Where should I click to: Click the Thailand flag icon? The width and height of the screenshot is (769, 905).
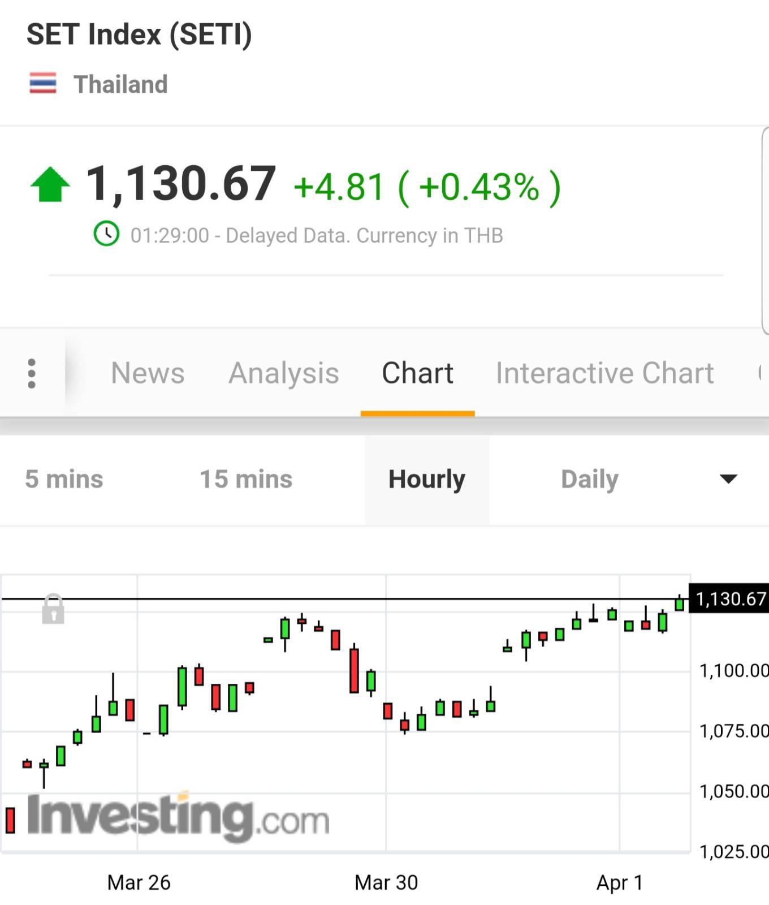tap(43, 83)
